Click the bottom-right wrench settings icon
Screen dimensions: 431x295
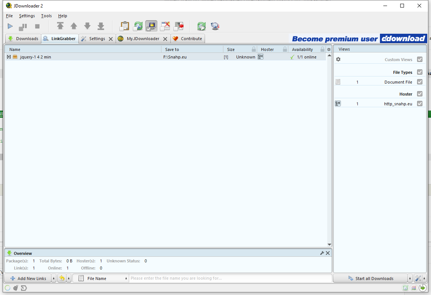(418, 278)
